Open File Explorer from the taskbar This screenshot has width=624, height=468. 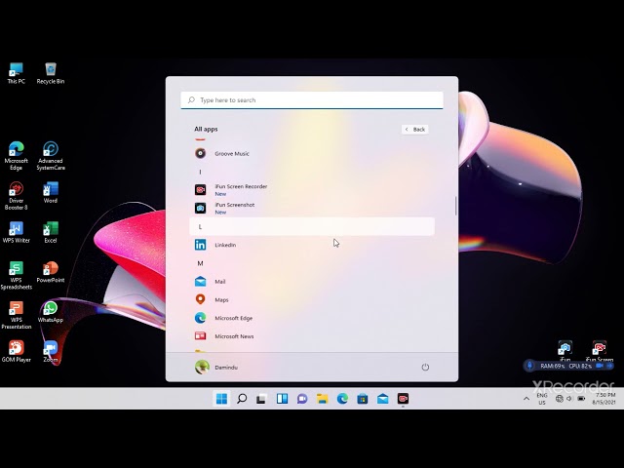coord(322,399)
